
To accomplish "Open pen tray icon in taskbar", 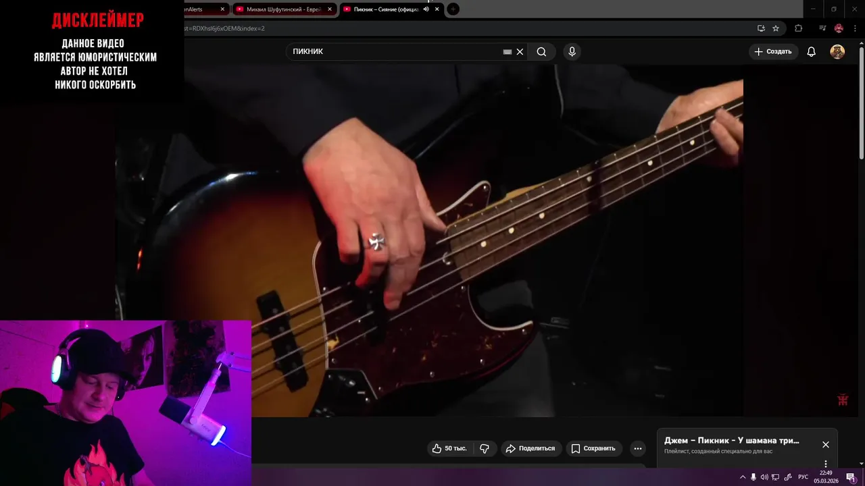I will [787, 477].
